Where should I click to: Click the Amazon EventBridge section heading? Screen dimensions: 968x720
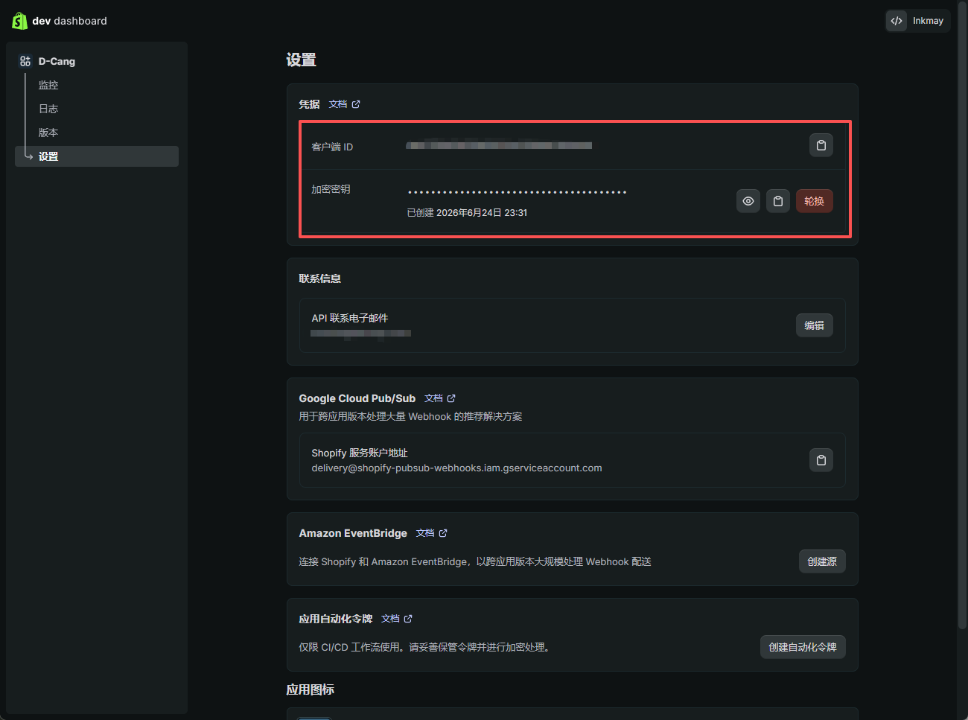[353, 533]
